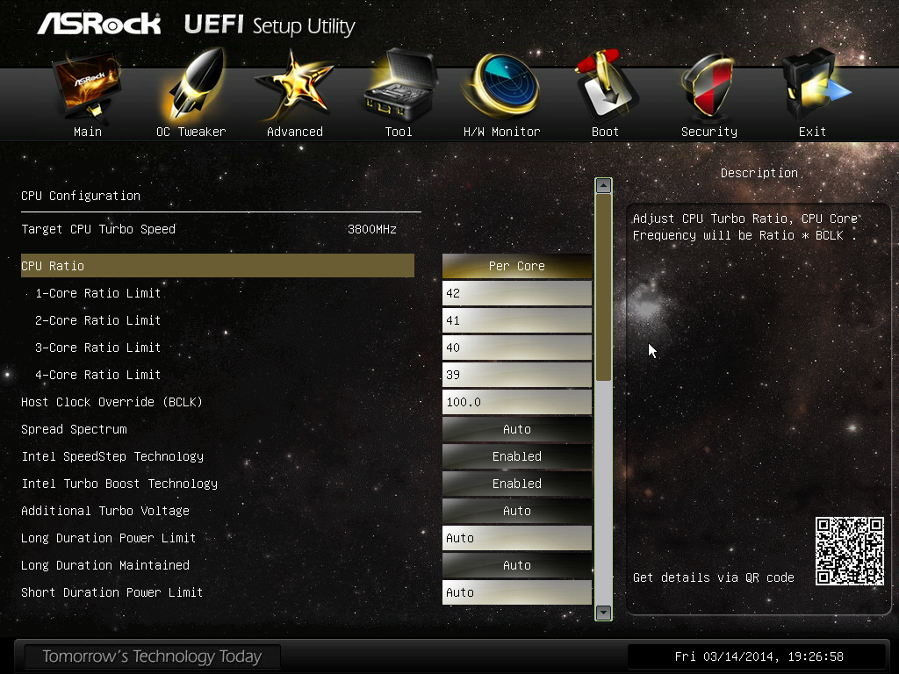
Task: Click the scrollbar up arrow
Action: tap(603, 186)
